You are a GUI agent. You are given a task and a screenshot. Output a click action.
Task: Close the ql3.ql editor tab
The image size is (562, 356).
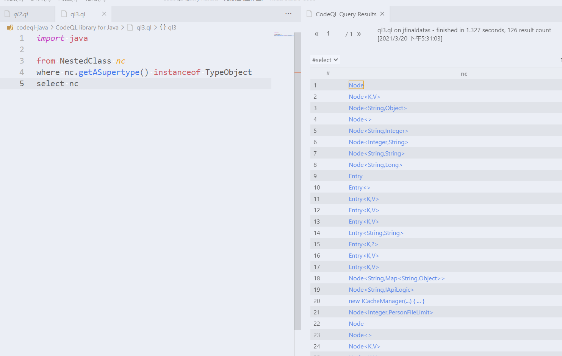[x=104, y=14]
